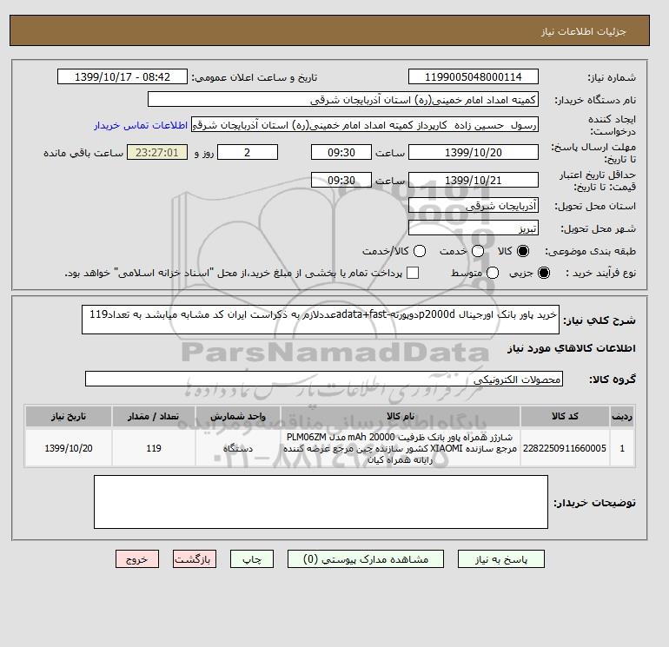Click the quantity cell 119
Image resolution: width=669 pixels, height=647 pixels.
tap(154, 448)
